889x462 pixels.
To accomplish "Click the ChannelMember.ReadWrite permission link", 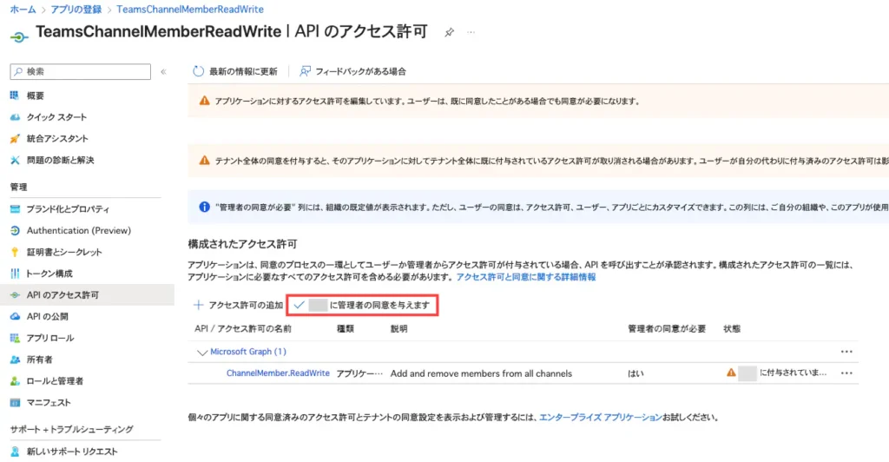I will pos(278,373).
